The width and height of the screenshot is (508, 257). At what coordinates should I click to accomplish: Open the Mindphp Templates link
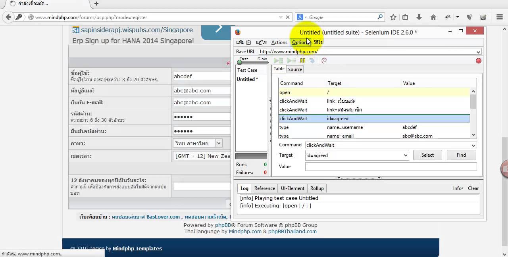tap(137, 248)
